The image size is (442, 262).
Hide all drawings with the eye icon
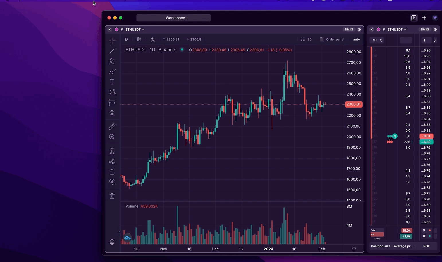[x=112, y=182]
